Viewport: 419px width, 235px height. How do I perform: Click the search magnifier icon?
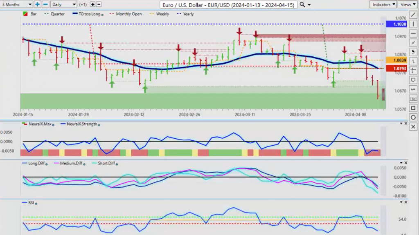pos(302,4)
